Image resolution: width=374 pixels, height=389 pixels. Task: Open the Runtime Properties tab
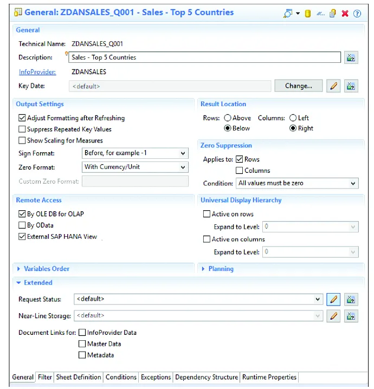pos(269,377)
